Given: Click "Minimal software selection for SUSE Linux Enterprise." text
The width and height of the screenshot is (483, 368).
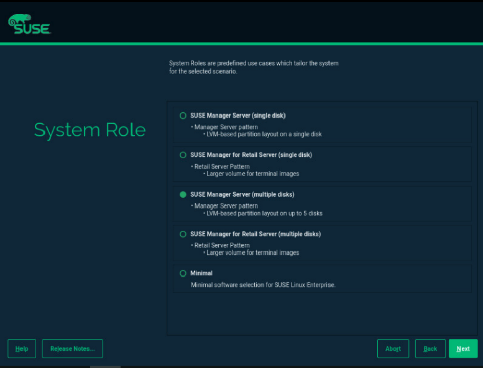Looking at the screenshot, I should tap(263, 285).
